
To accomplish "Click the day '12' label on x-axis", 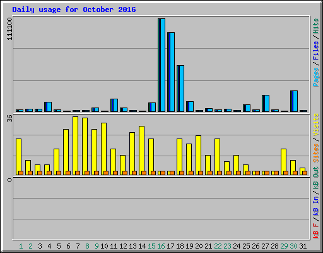I will click(123, 246).
